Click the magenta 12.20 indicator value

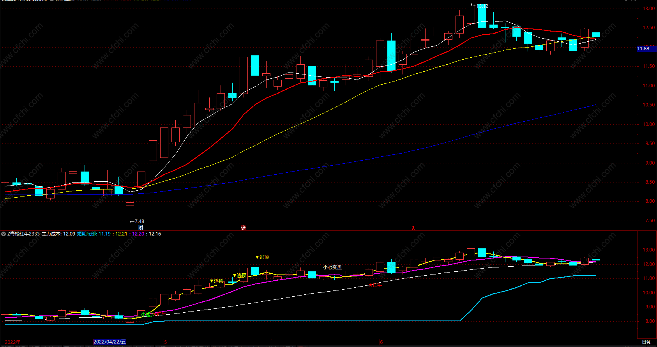pos(138,234)
